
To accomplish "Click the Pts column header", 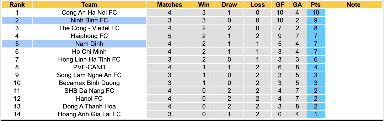I will click(x=315, y=5).
